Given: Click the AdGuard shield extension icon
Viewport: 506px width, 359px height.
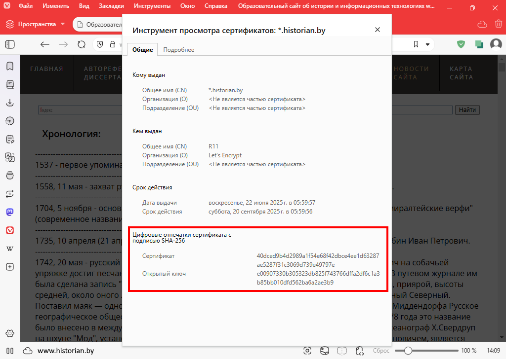Looking at the screenshot, I should (x=461, y=44).
